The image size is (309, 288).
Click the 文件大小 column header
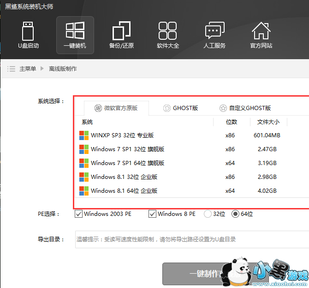tap(268, 122)
